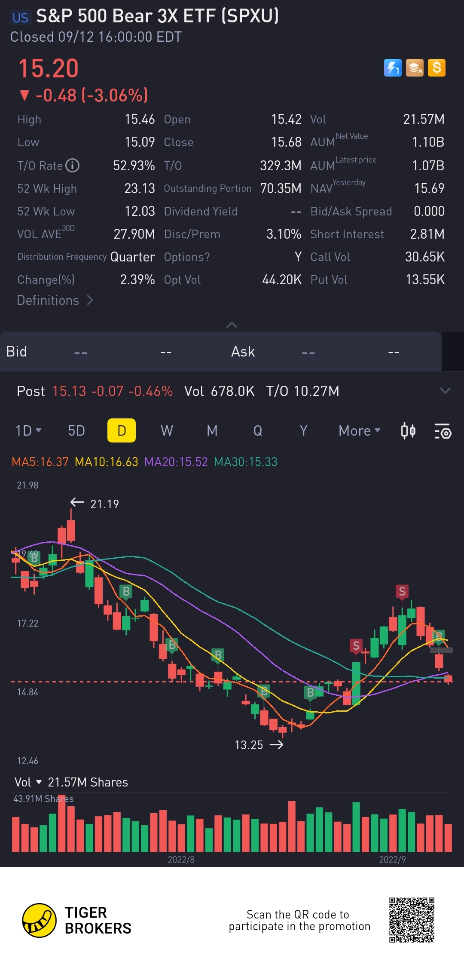Tap the 21.57M Shares volume label
Viewport: 464px width, 974px height.
(88, 782)
